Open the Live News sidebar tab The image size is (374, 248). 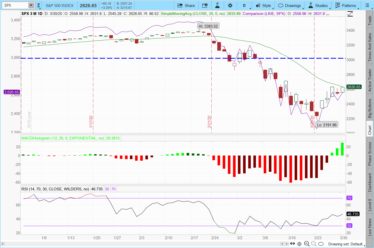click(370, 226)
